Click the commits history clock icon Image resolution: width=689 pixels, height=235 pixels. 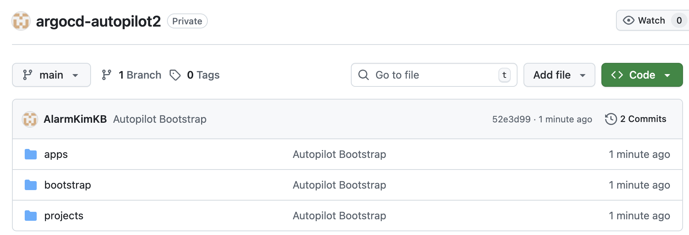(x=611, y=119)
